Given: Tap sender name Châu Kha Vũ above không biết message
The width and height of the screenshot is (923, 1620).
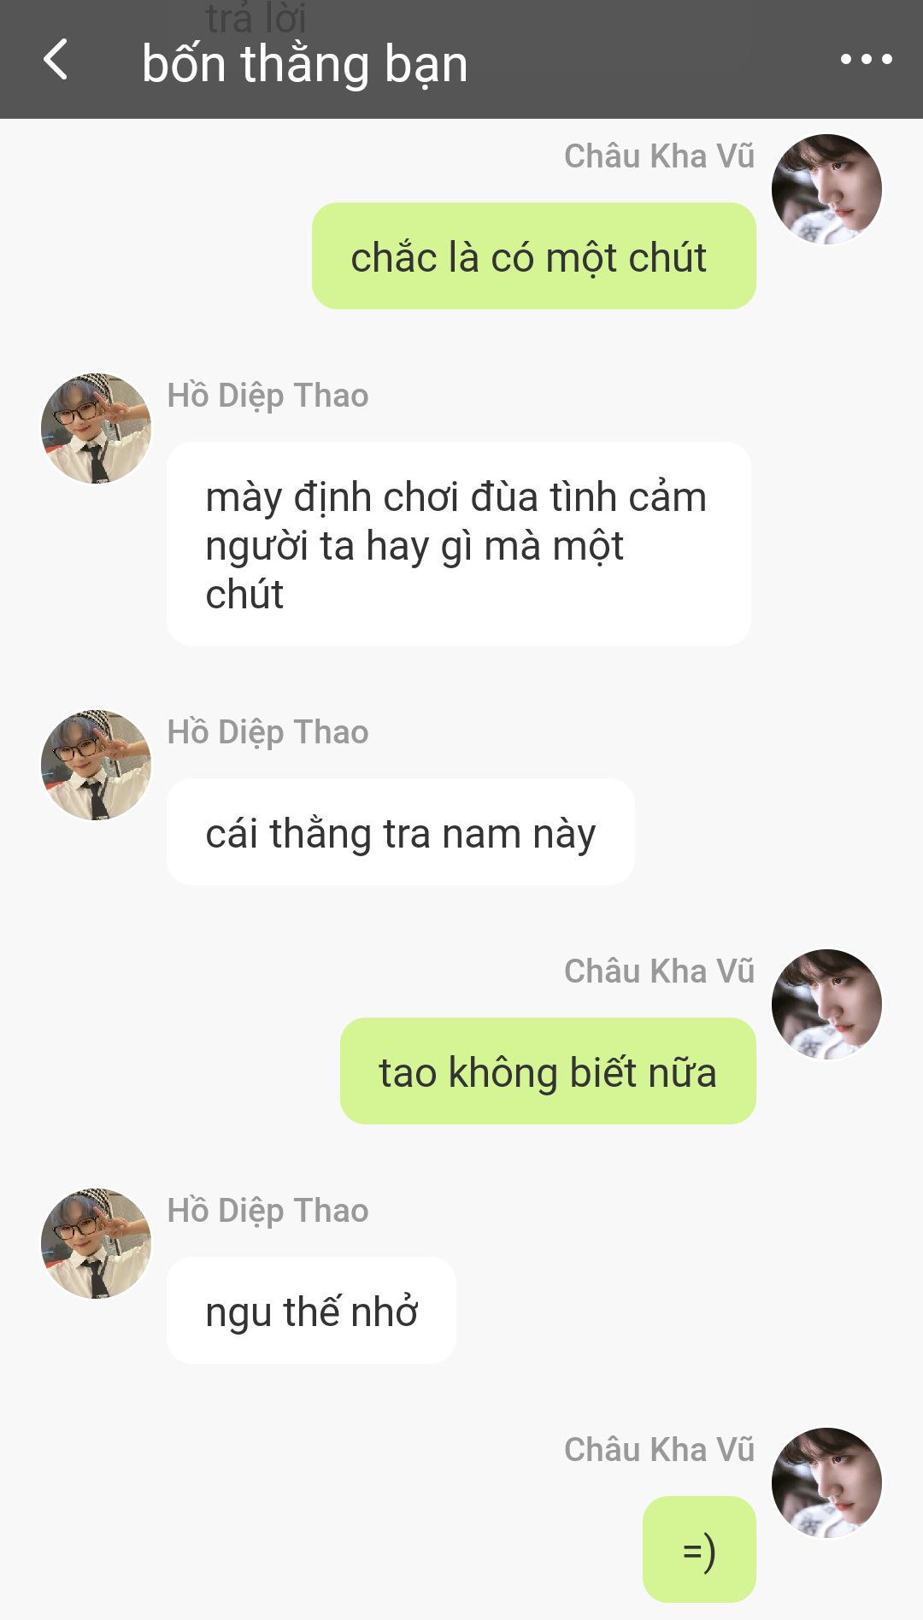Looking at the screenshot, I should click(x=659, y=971).
